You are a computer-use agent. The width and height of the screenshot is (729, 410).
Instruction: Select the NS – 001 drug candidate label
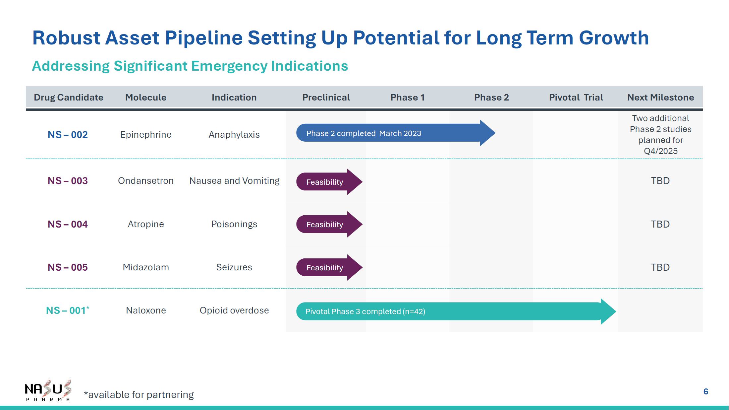68,310
